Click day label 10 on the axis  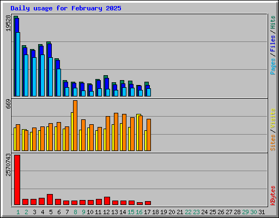[x=90, y=212]
